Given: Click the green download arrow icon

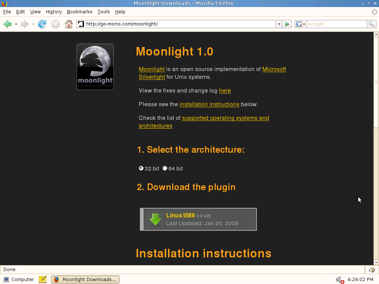Looking at the screenshot, I should pyautogui.click(x=155, y=219).
